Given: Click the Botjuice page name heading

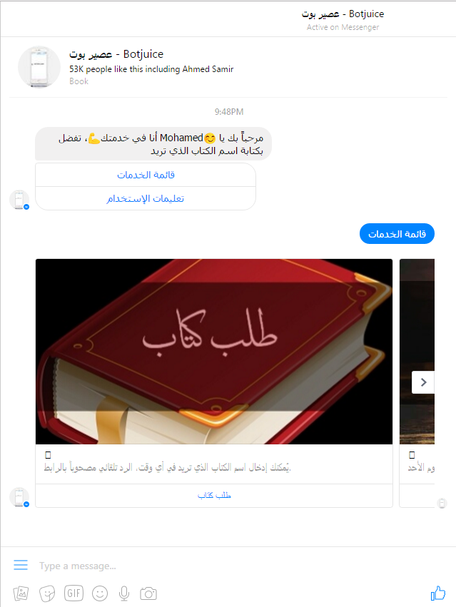Looking at the screenshot, I should click(x=116, y=54).
